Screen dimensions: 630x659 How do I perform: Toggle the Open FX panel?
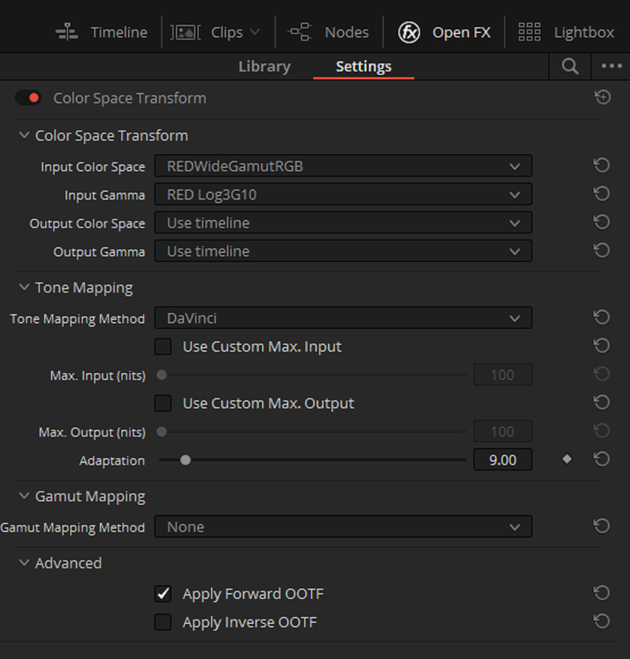click(444, 32)
